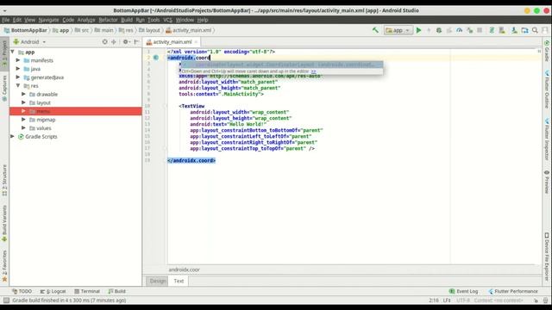Viewport: 552px width, 310px height.
Task: Open the app run configuration dropdown
Action: [x=398, y=30]
